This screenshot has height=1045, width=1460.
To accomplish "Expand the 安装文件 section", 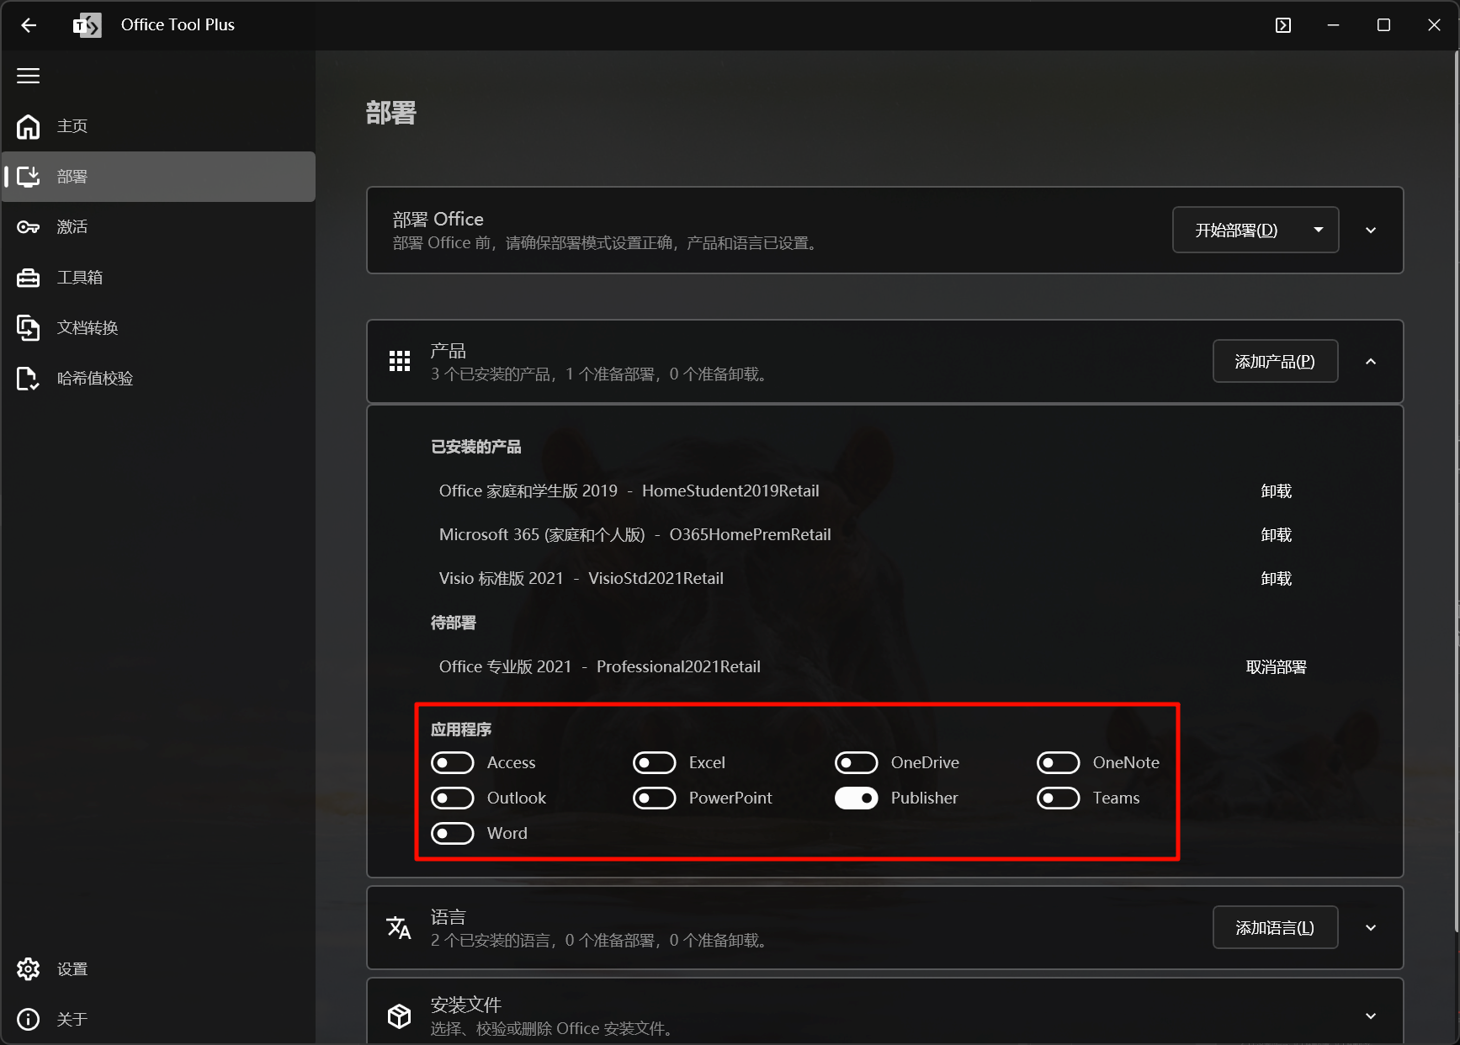I will [1371, 1016].
